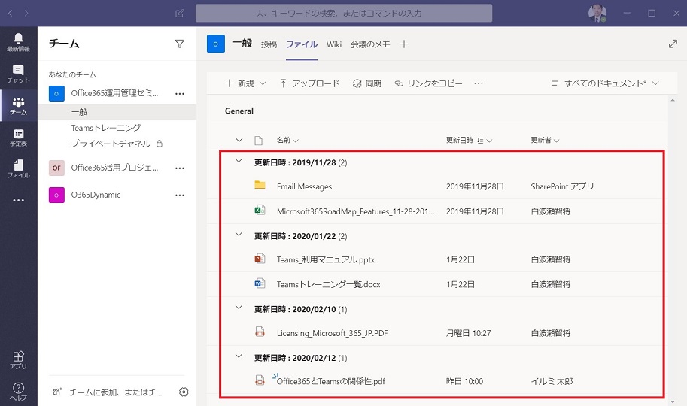Open the すべてのドキュメント view dropdown
The height and width of the screenshot is (406, 687).
click(605, 83)
